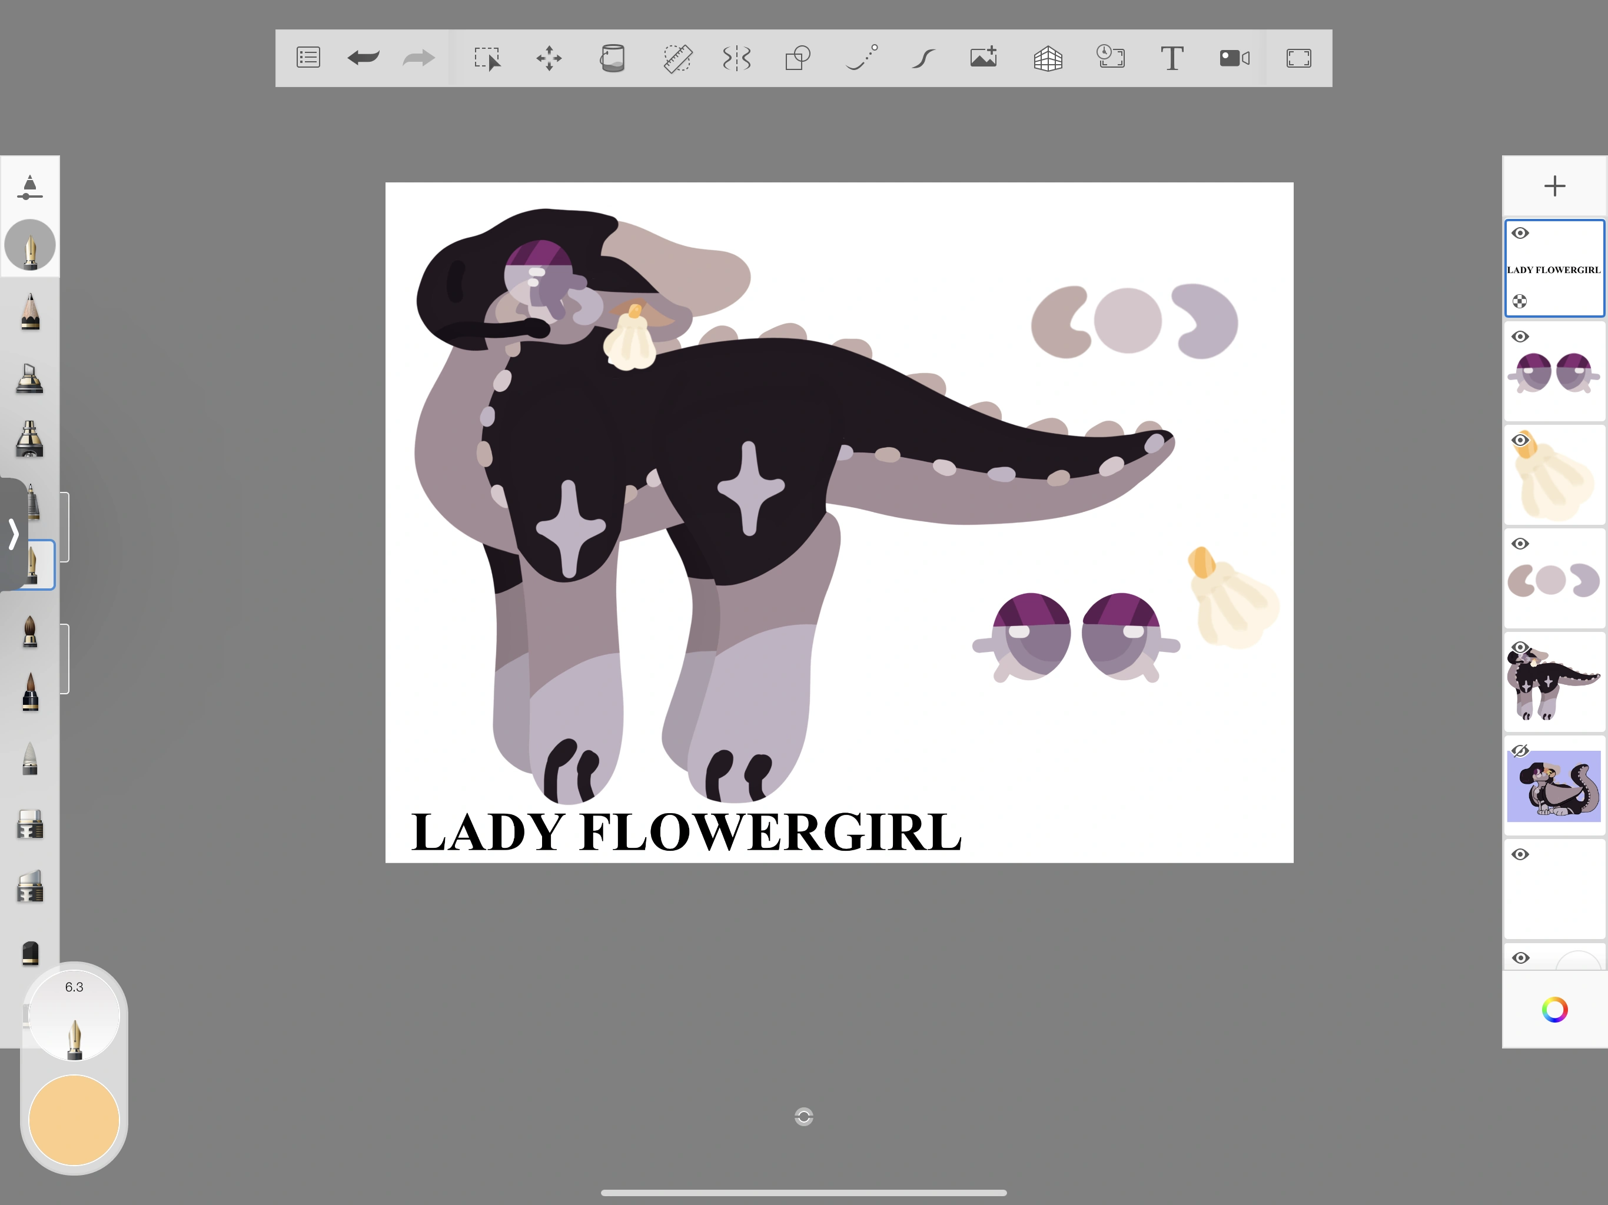Choose the Selection tool
Image resolution: width=1608 pixels, height=1205 pixels.
tap(486, 58)
